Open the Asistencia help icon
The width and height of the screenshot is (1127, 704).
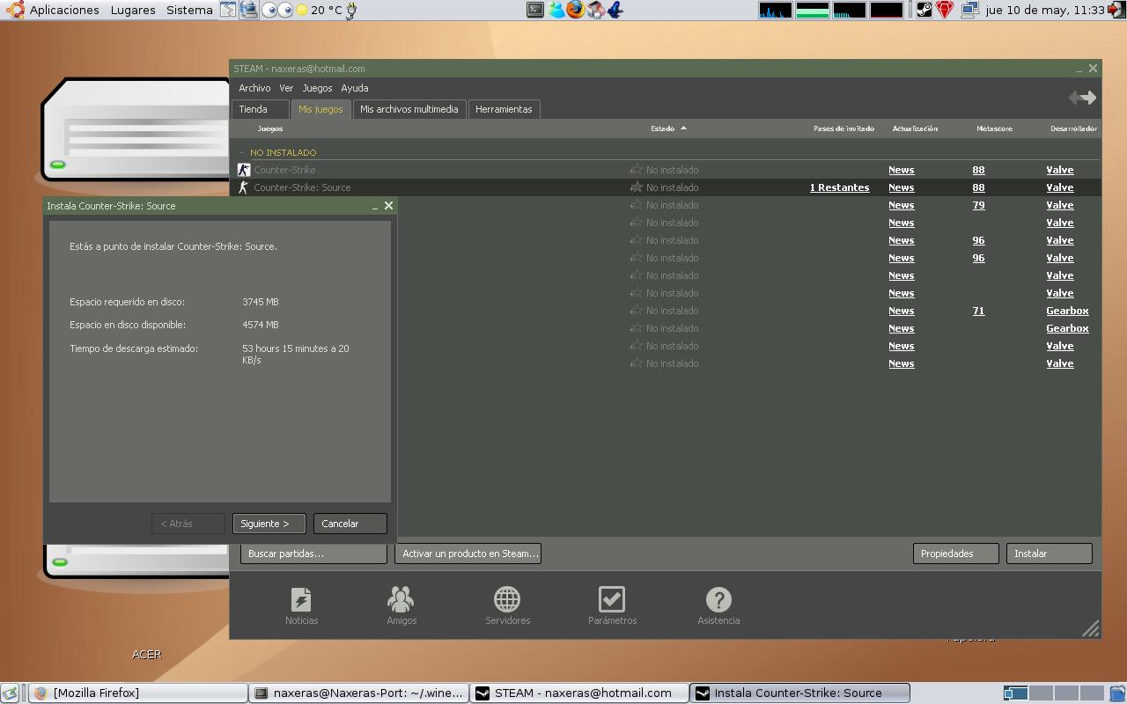[718, 600]
